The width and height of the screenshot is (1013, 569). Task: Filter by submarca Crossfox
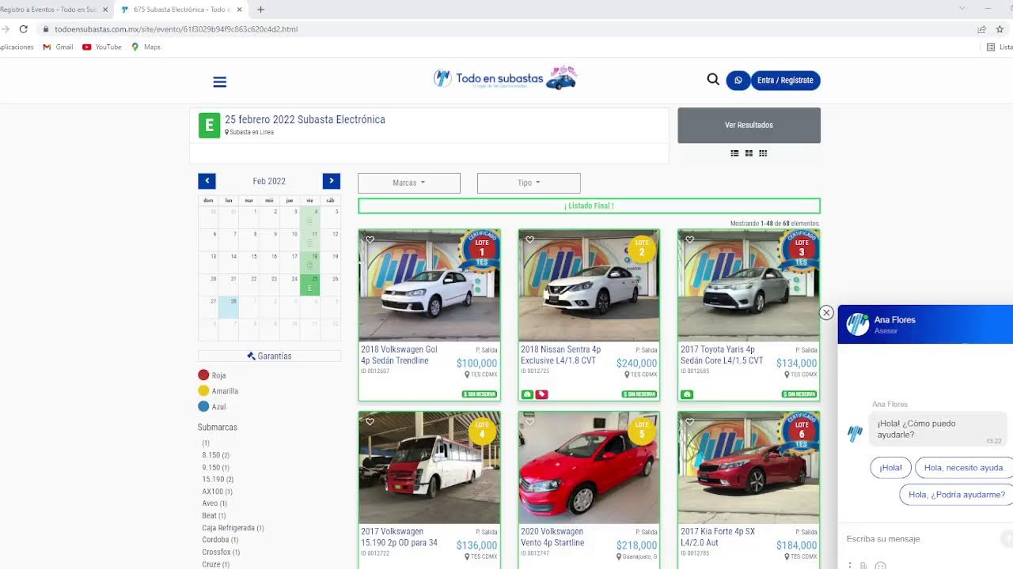(x=221, y=552)
